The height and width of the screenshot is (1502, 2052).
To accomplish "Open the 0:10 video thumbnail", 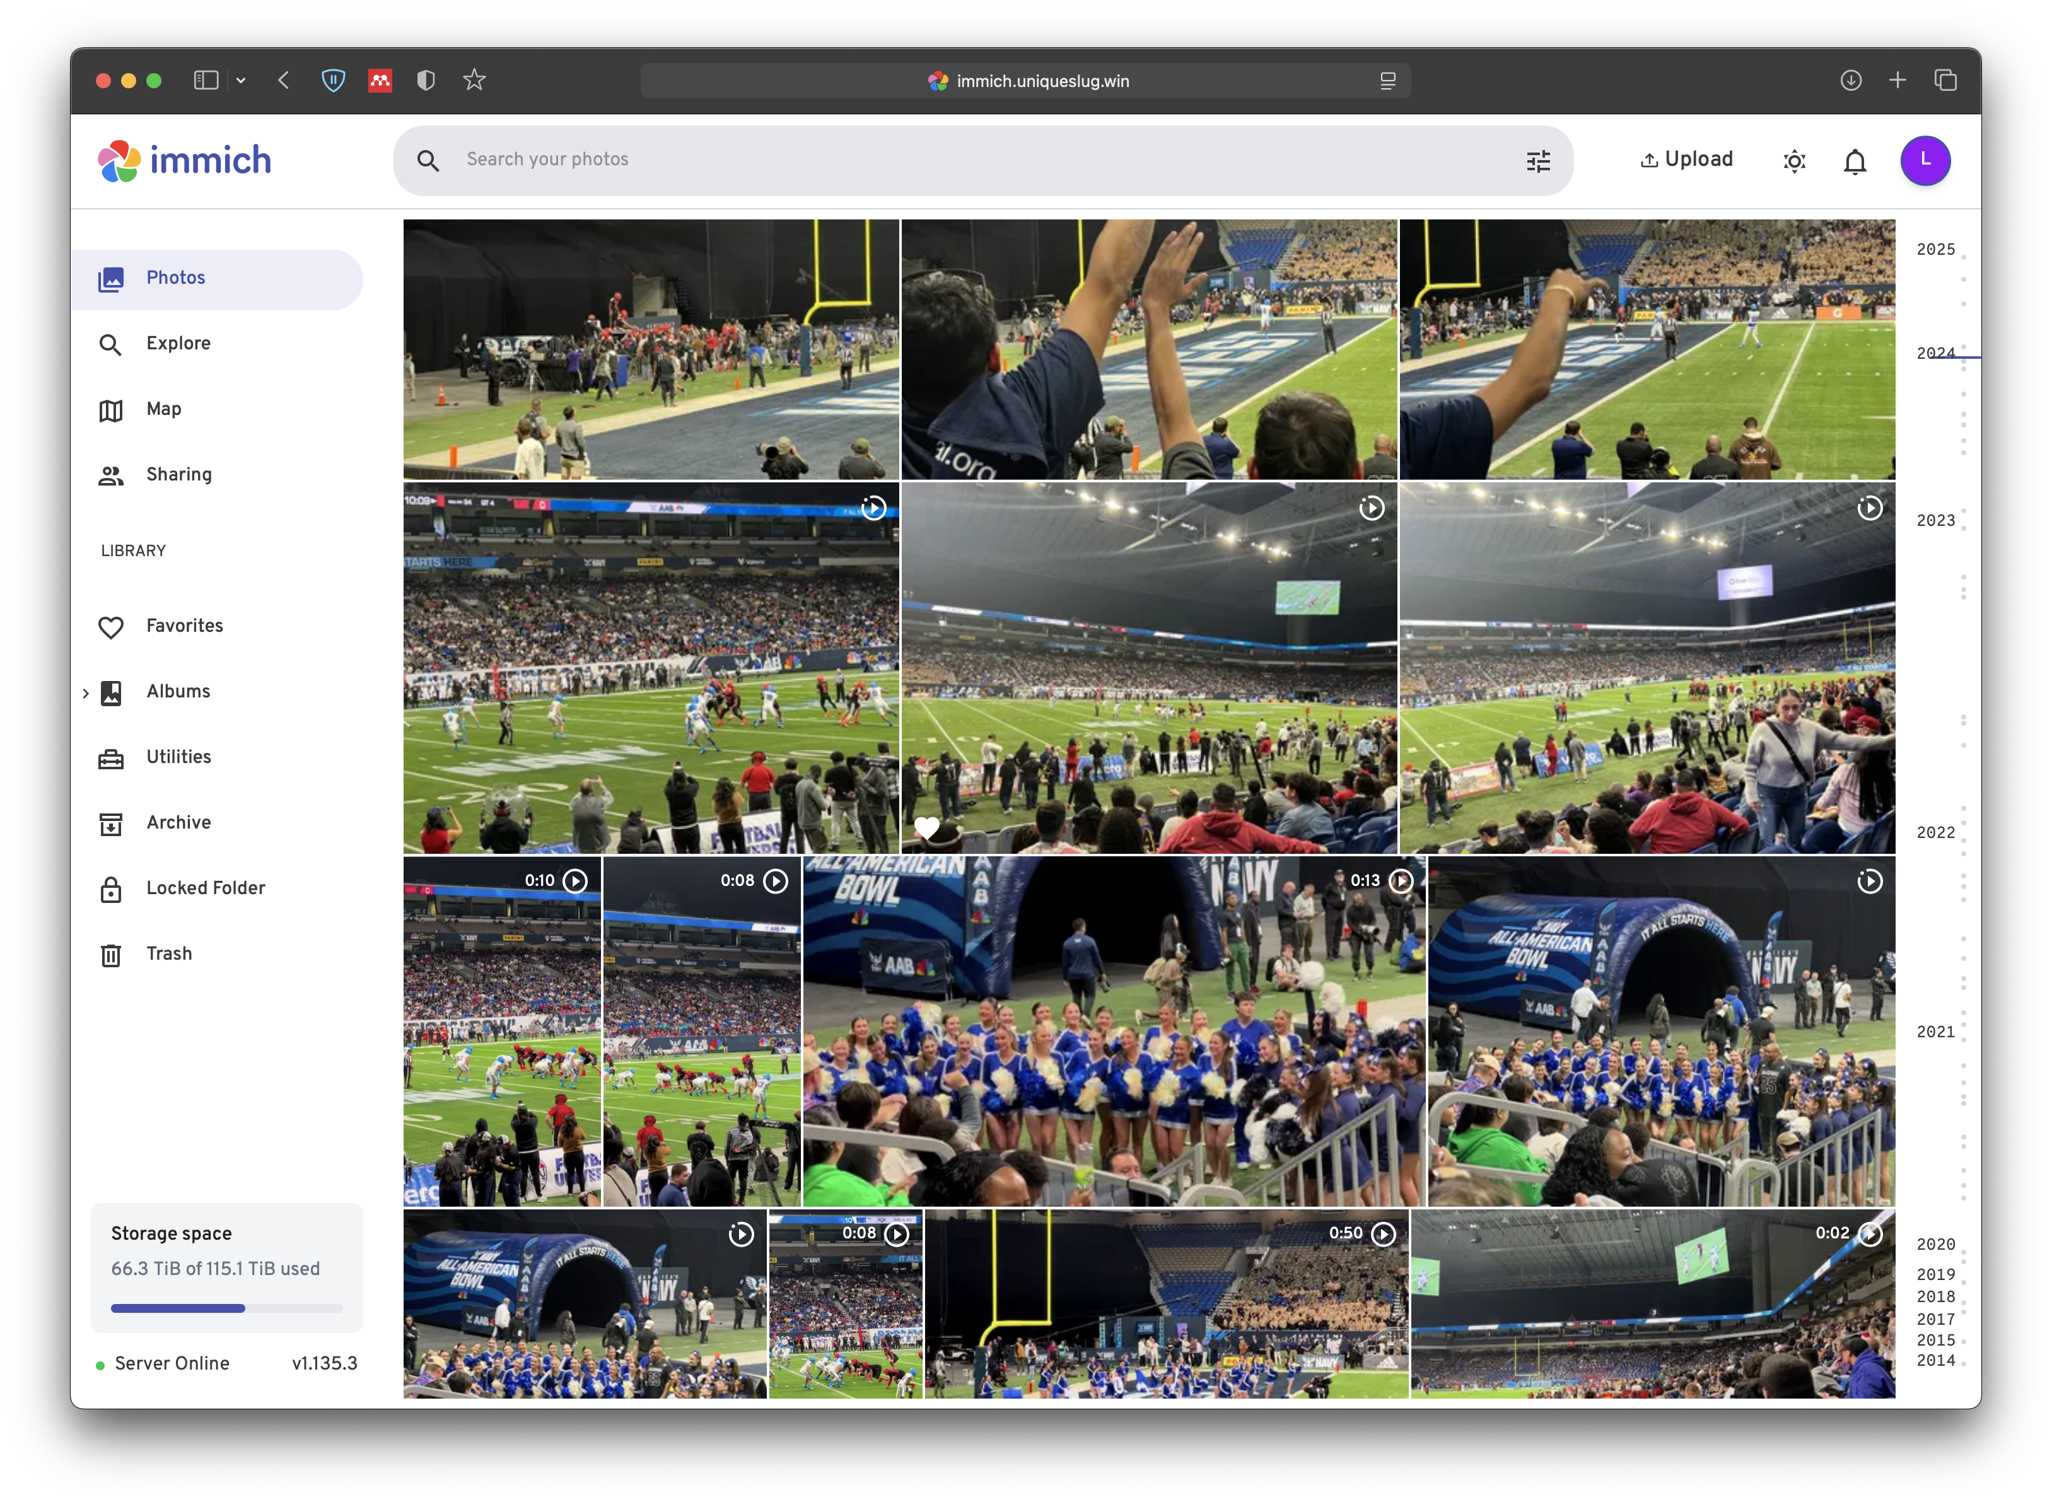I will click(x=502, y=1031).
